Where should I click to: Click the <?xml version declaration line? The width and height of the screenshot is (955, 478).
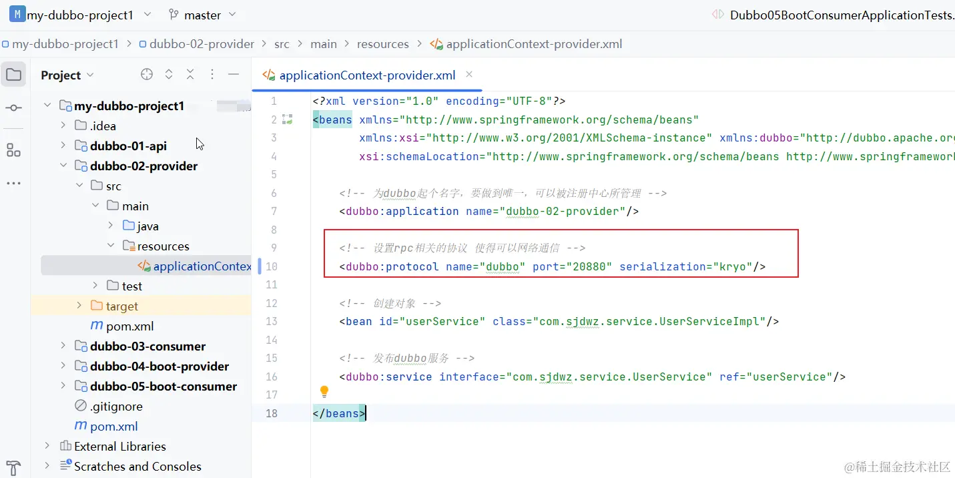[439, 101]
